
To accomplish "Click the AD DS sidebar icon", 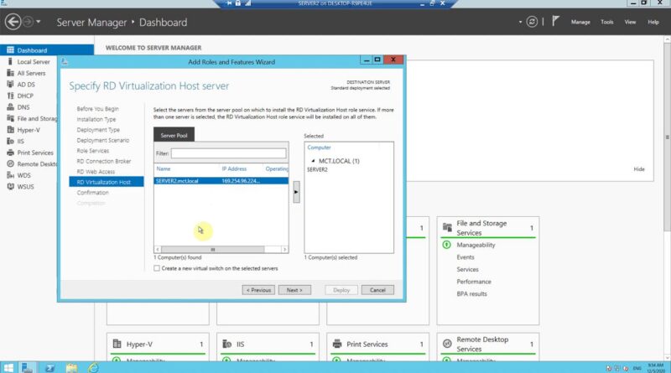I will (x=10, y=85).
